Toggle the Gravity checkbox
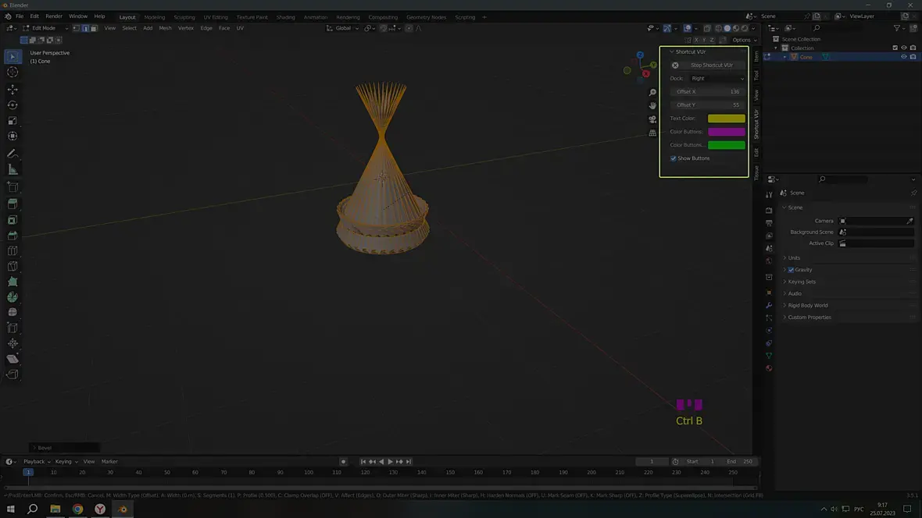Image resolution: width=922 pixels, height=518 pixels. click(x=791, y=270)
